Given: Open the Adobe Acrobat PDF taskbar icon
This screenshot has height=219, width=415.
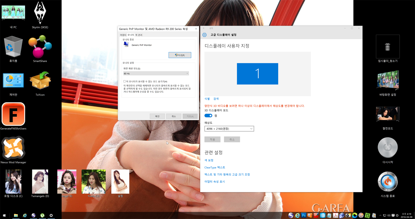Looking at the screenshot, I should tap(336, 215).
